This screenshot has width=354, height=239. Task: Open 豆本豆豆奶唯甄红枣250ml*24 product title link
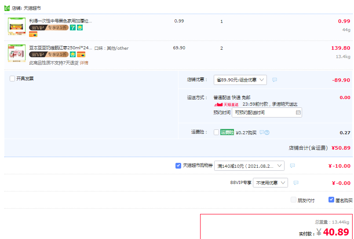[x=61, y=48]
